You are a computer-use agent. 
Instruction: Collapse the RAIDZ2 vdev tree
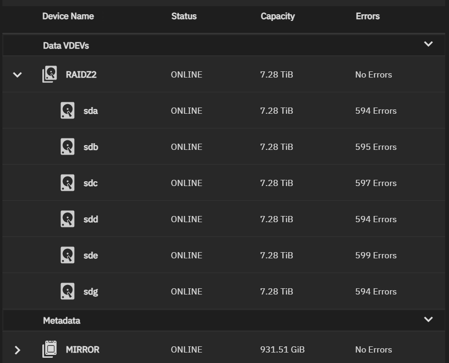(x=18, y=75)
